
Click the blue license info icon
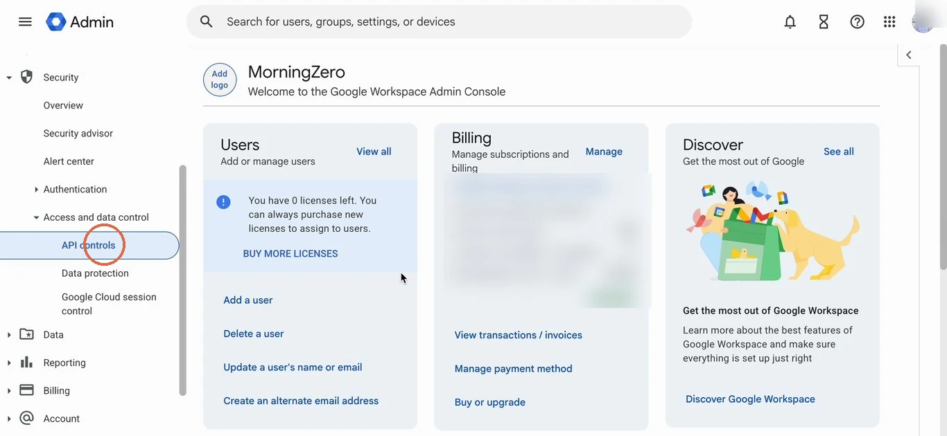(223, 202)
